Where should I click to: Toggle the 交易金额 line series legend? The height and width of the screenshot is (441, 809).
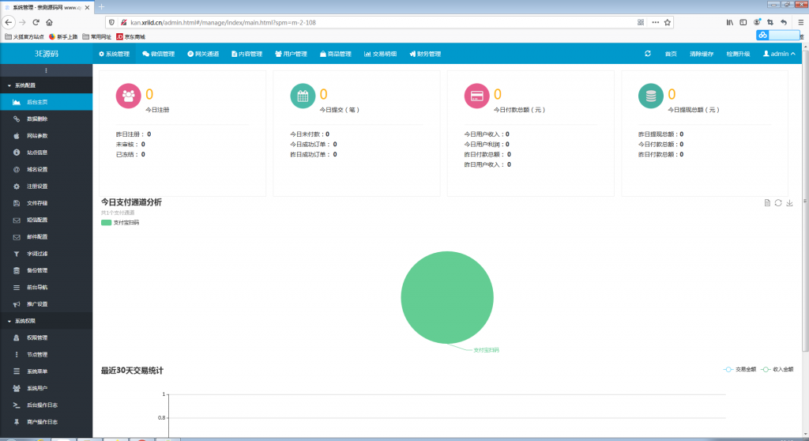pos(739,369)
